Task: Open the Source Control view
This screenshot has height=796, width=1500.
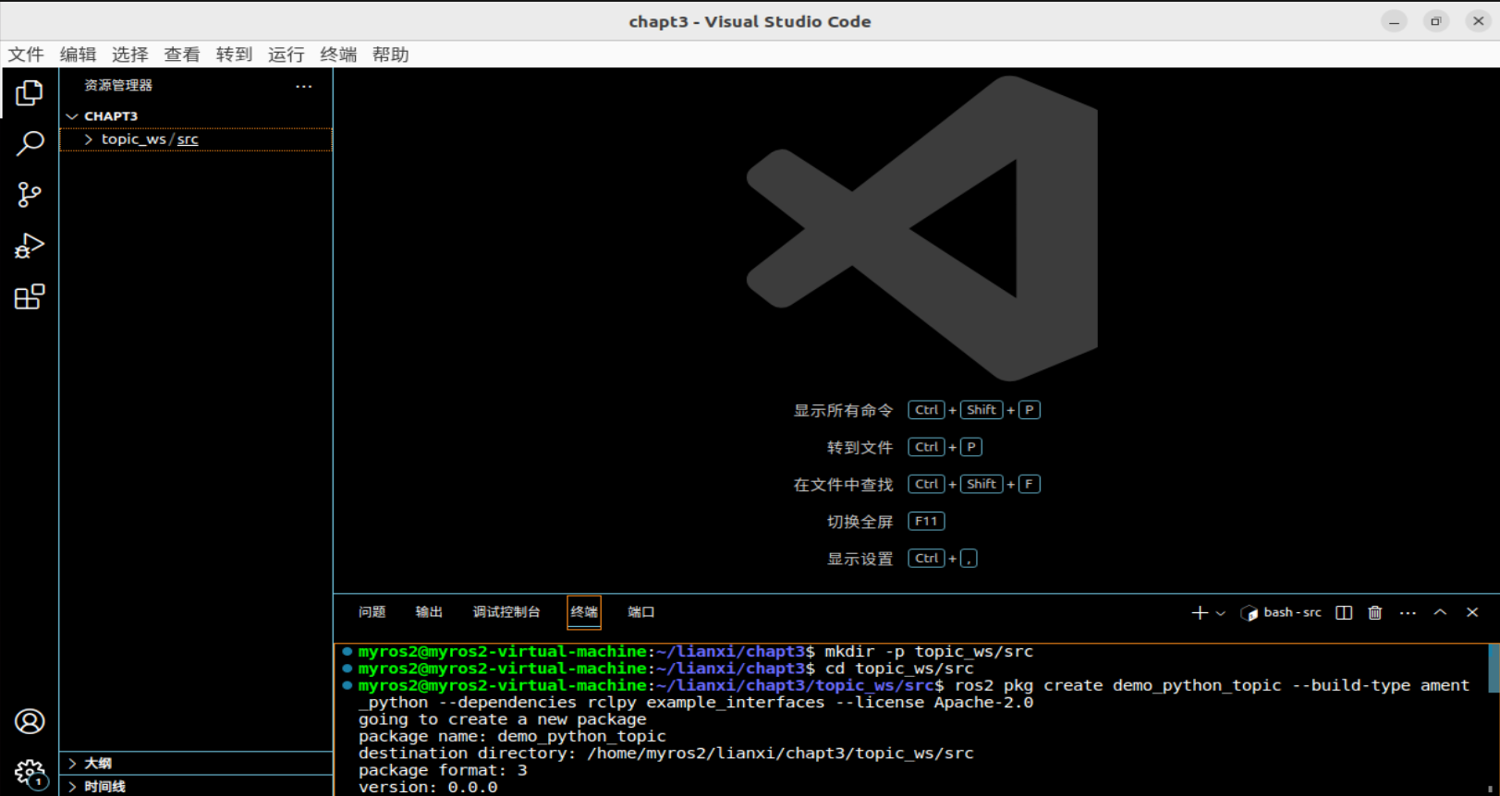Action: coord(30,194)
